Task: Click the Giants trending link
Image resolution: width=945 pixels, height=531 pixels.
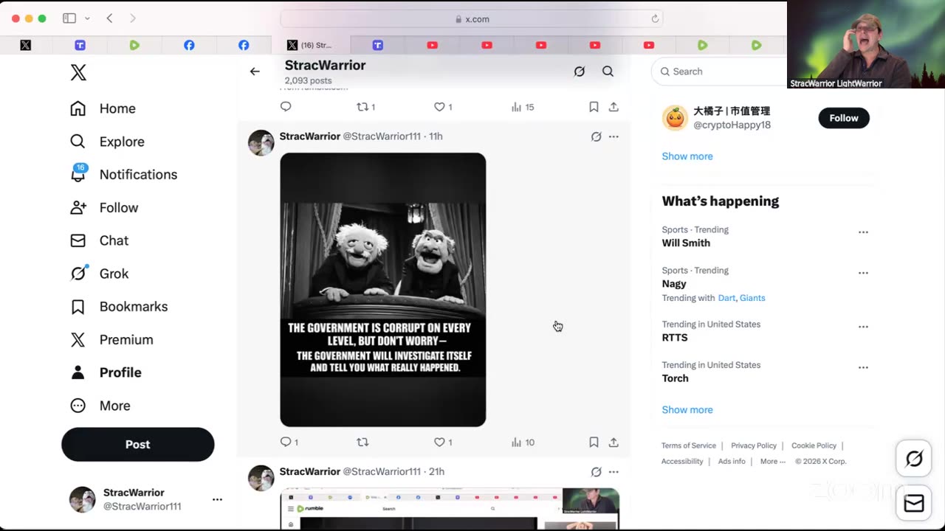Action: point(752,298)
